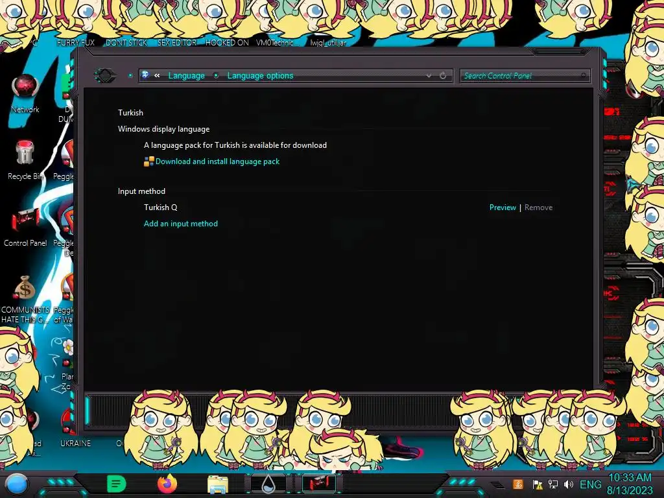Screen dimensions: 664x498
Task: Select the Control Panel desktop shortcut
Action: click(x=25, y=227)
